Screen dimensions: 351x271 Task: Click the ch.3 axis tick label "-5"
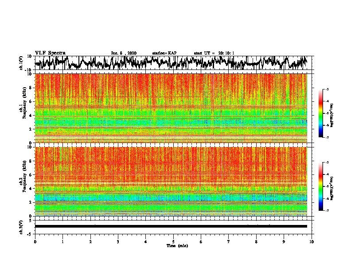(30, 234)
